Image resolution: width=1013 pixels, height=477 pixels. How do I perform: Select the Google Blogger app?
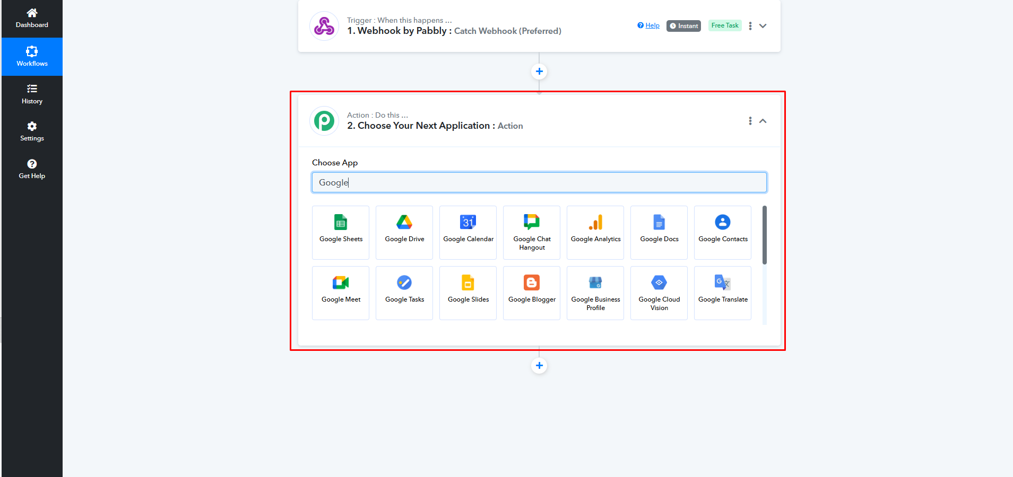532,293
